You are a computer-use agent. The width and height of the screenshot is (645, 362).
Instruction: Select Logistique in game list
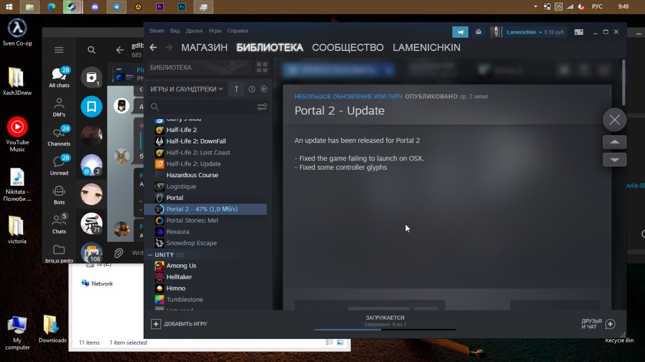point(181,186)
